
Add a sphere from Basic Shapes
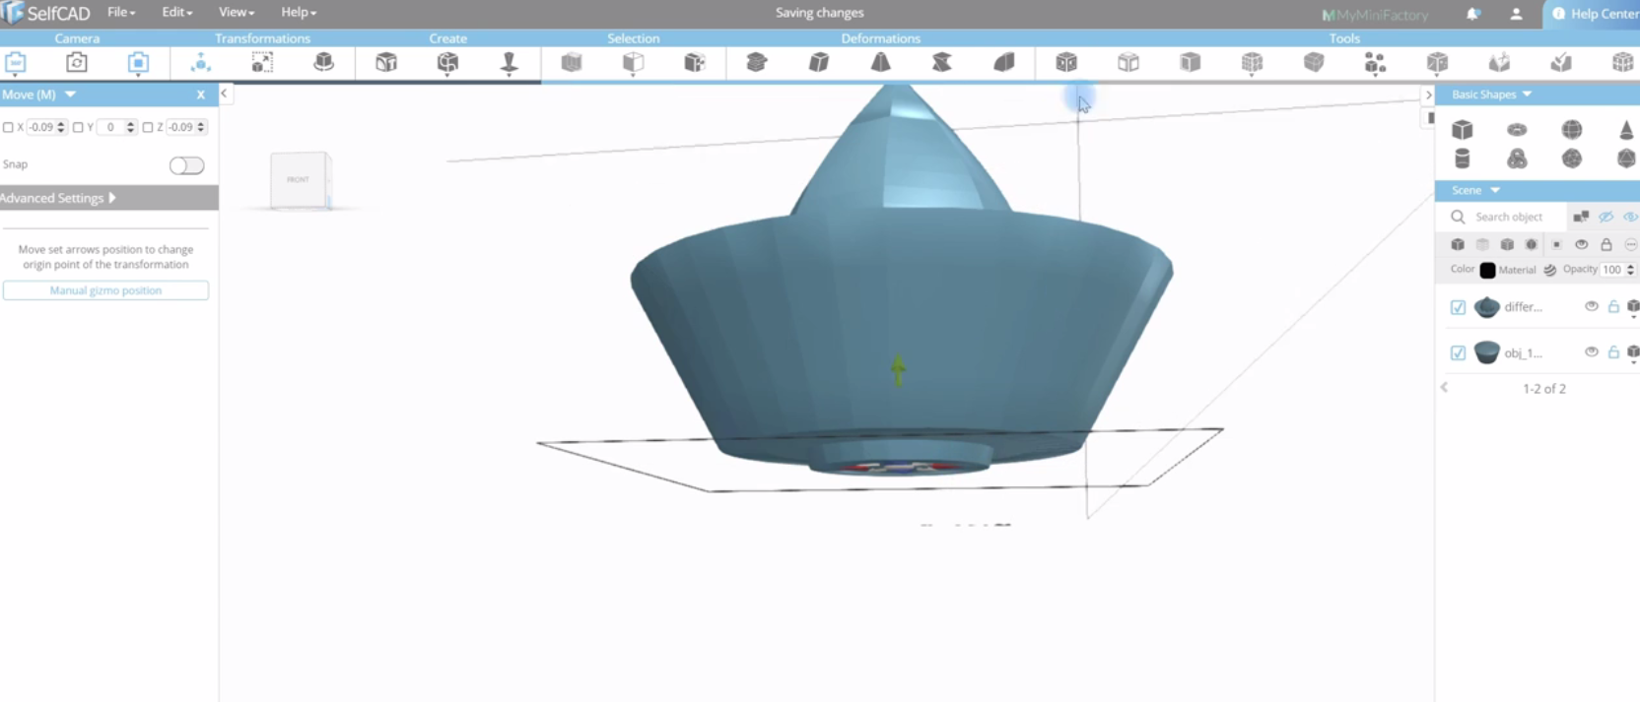1572,129
